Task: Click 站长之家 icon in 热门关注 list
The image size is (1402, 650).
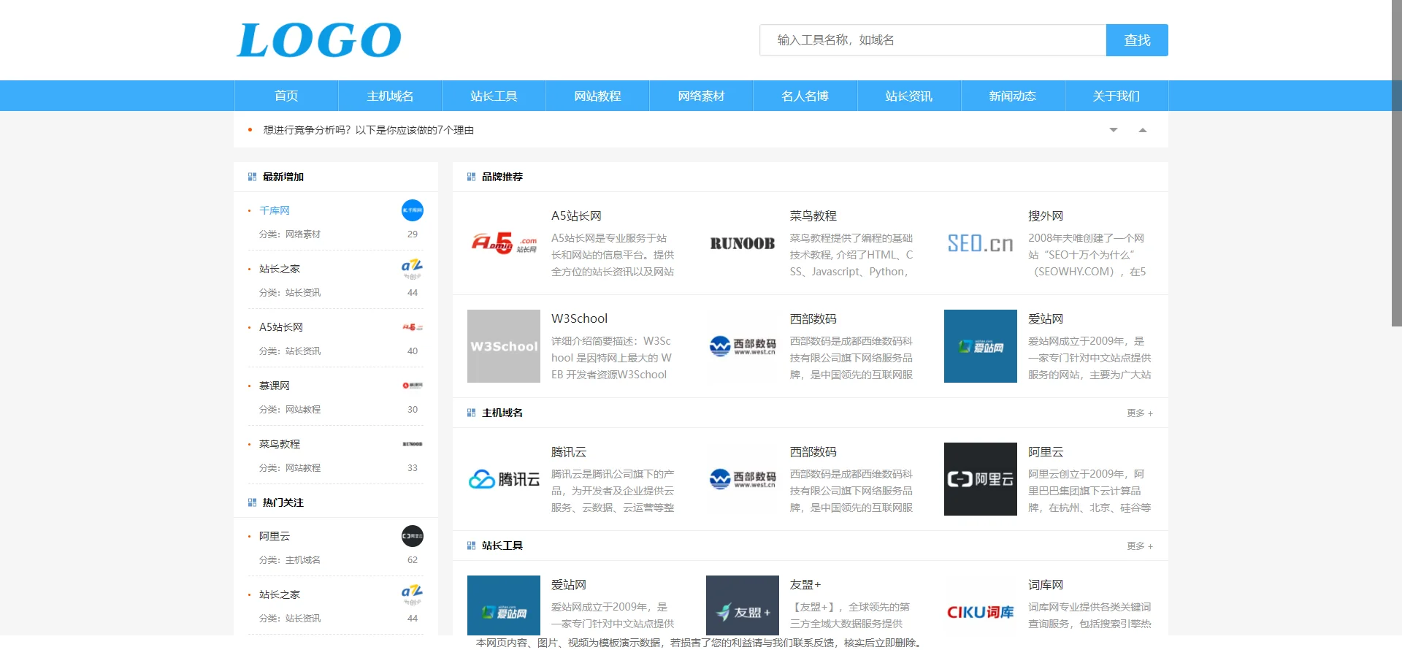Action: (x=413, y=594)
